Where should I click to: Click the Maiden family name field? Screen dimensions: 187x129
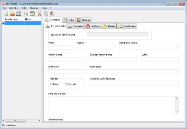point(114,59)
